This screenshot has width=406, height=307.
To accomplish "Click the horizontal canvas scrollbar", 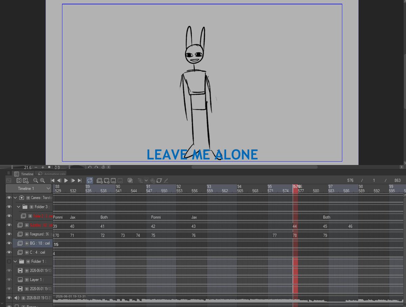I will (x=254, y=167).
